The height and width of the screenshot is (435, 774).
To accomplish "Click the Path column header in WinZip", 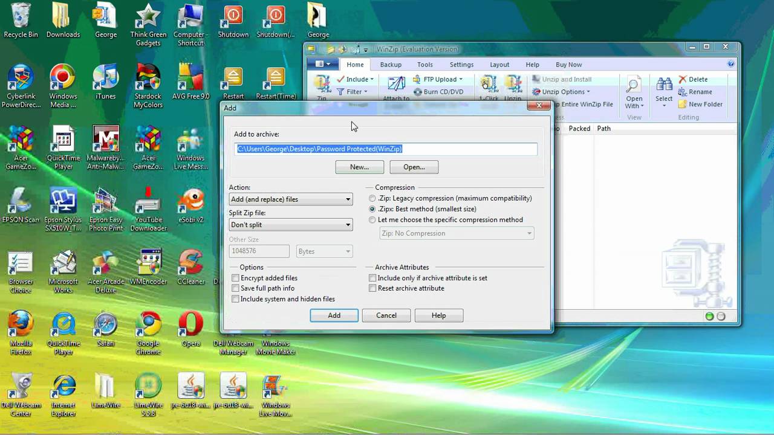I will [x=604, y=128].
